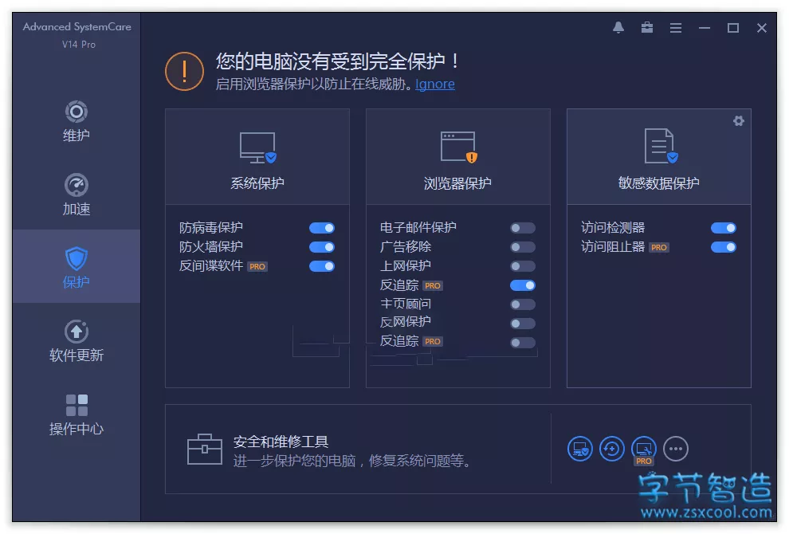Launch the first security tool monitor-shield icon
The height and width of the screenshot is (534, 789).
(x=579, y=449)
